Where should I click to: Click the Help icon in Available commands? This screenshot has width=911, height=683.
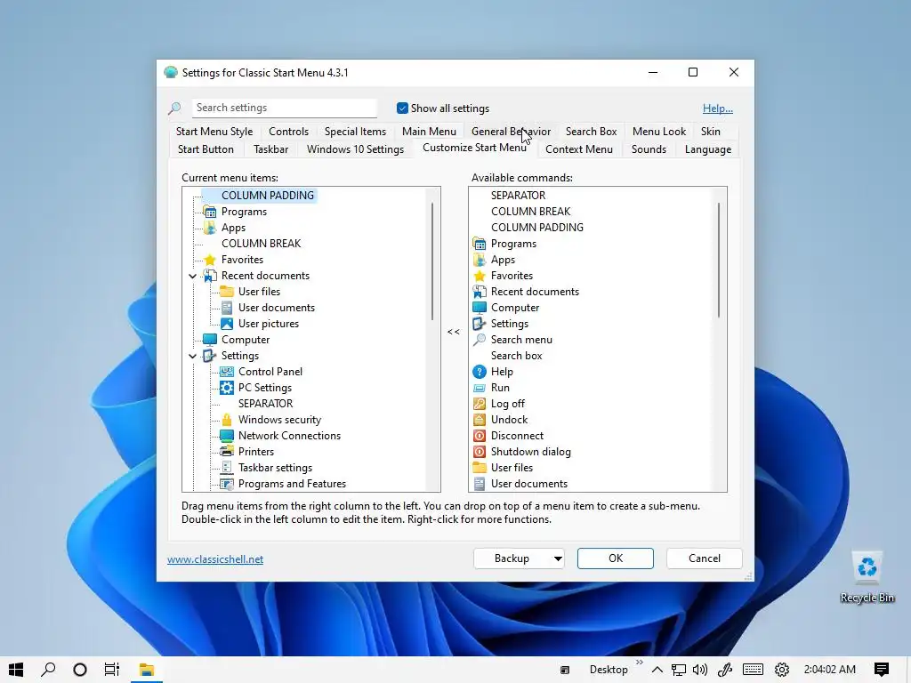pyautogui.click(x=480, y=372)
